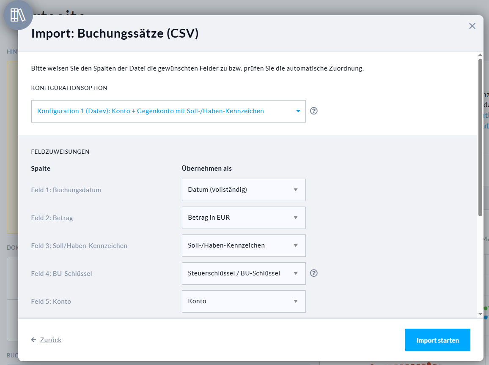Go back via the Zurück link

(51, 340)
